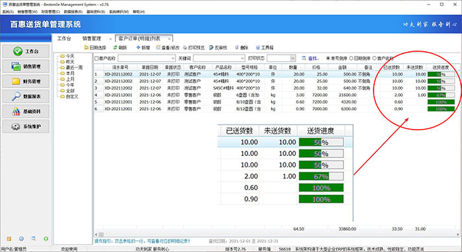Screen dimensions: 462x252
Task: Select the 全部 folder in date tree
Action: [67, 91]
